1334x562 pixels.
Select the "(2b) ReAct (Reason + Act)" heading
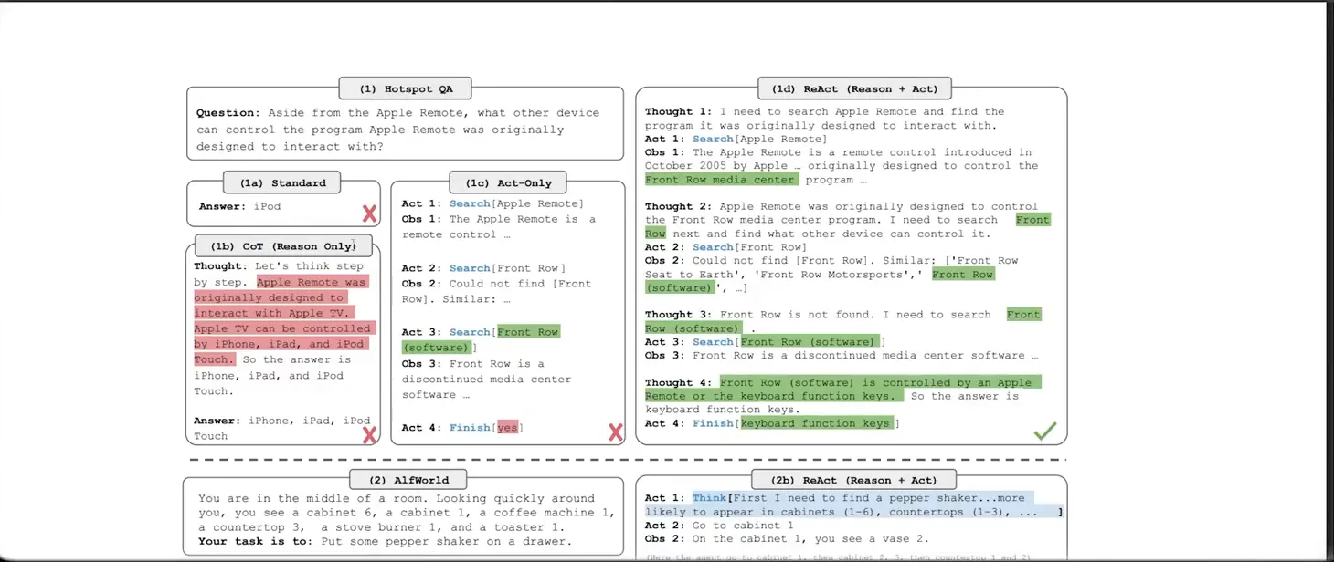pyautogui.click(x=855, y=480)
